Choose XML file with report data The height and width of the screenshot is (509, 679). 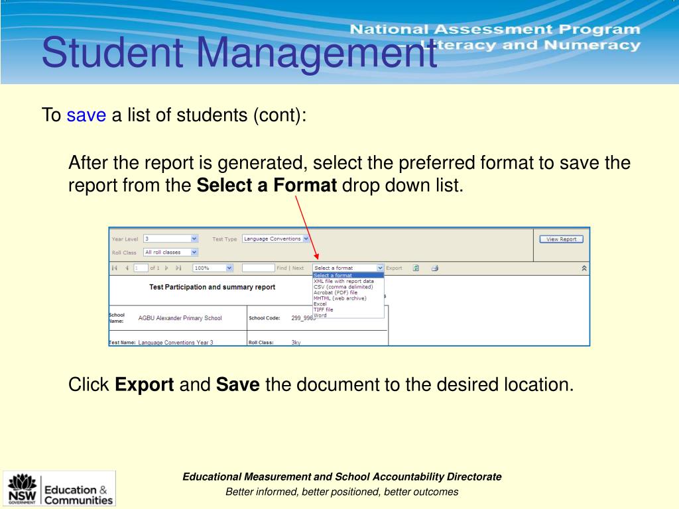(x=344, y=281)
